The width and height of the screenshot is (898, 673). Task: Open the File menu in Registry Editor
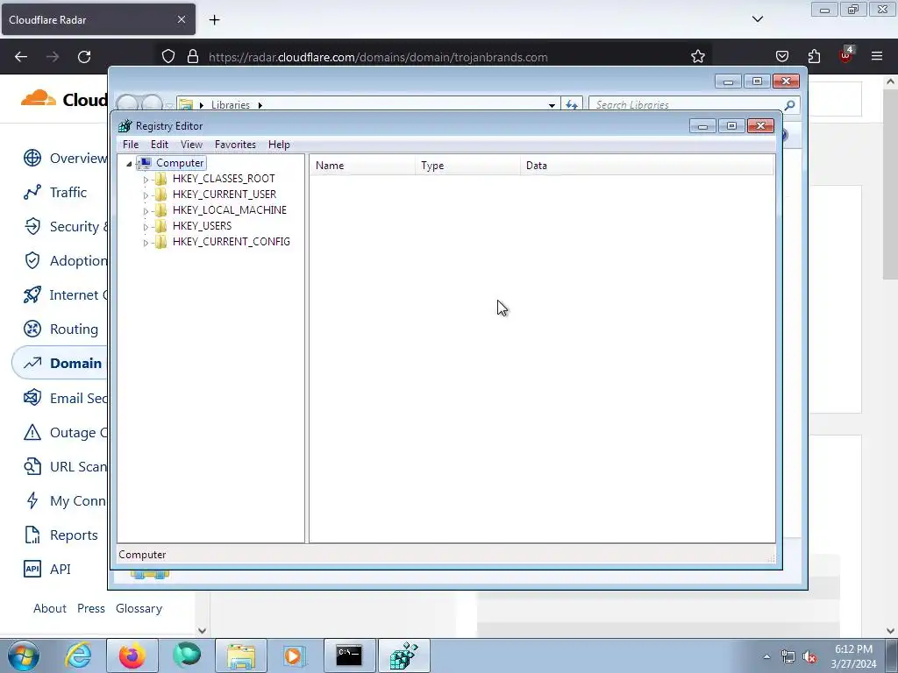(131, 145)
